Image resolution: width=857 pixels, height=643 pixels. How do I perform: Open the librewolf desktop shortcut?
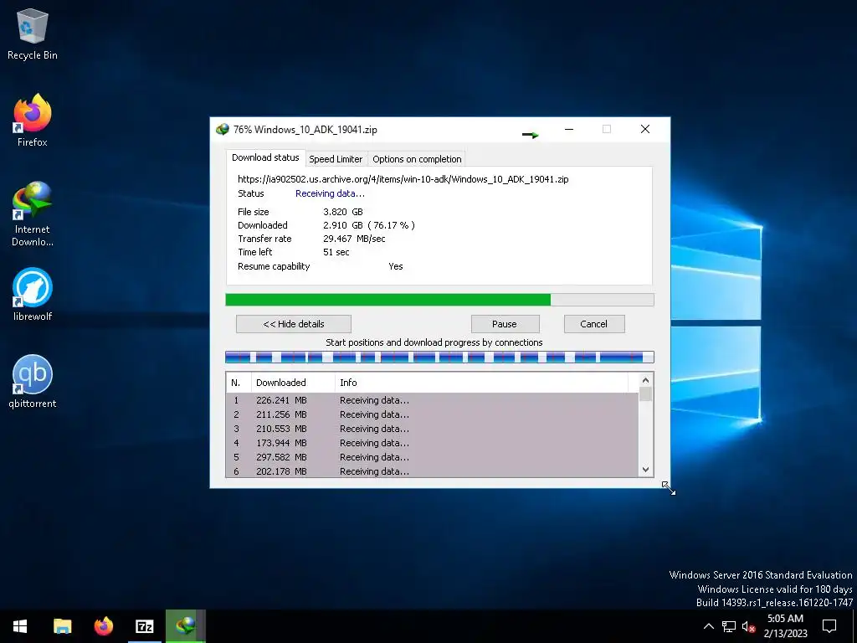[33, 295]
